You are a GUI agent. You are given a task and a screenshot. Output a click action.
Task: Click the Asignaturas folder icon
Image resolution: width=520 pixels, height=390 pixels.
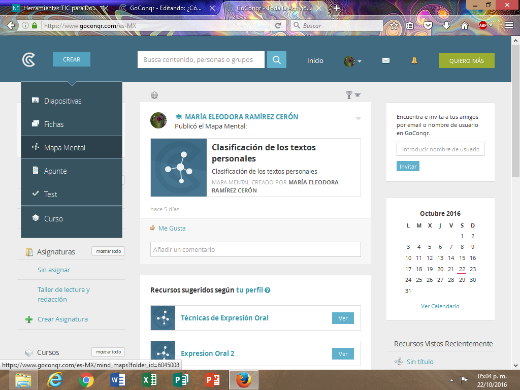coord(29,252)
